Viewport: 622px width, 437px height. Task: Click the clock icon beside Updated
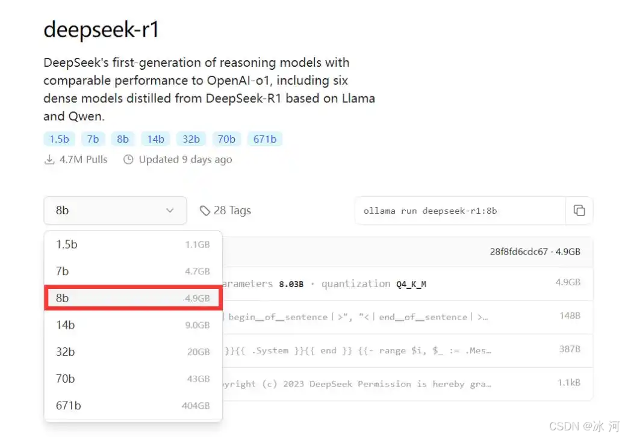(128, 160)
